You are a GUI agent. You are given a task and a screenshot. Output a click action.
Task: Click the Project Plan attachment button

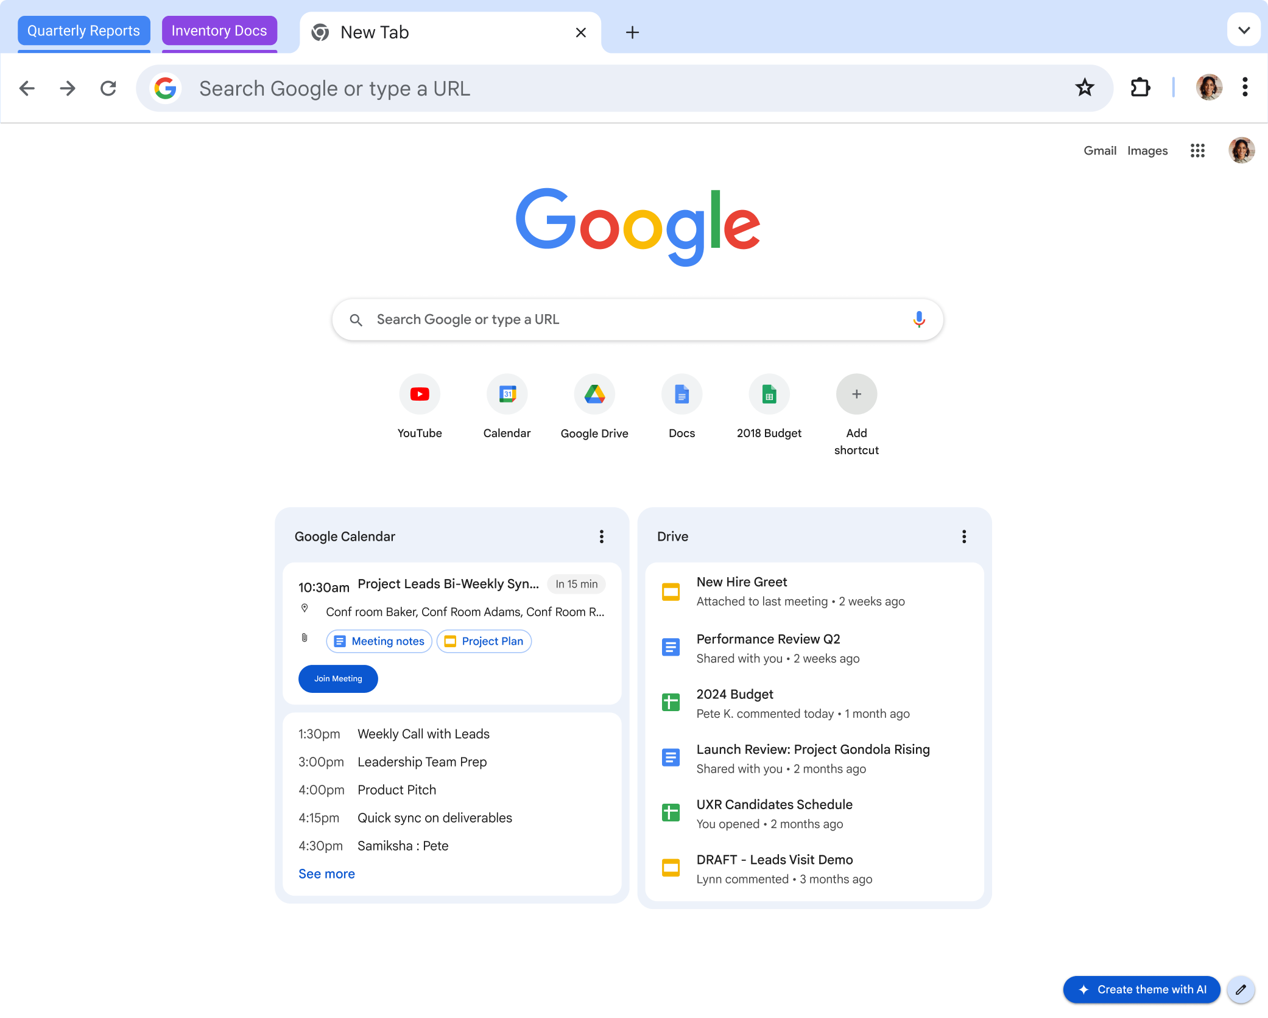(x=484, y=641)
